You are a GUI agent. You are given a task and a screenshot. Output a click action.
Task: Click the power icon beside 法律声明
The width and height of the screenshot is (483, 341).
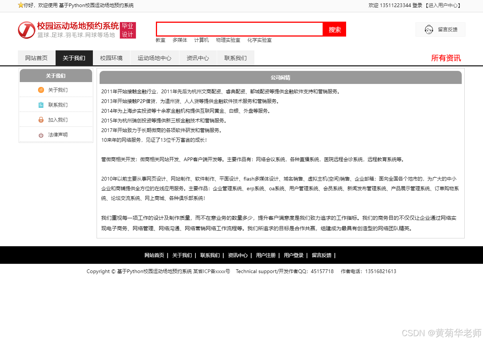click(41, 135)
